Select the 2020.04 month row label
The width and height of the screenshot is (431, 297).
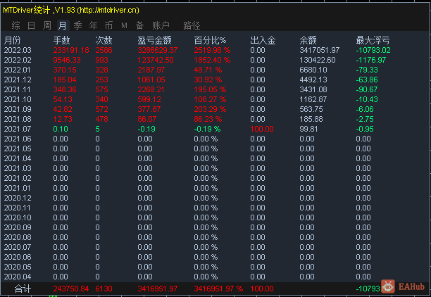pos(18,277)
